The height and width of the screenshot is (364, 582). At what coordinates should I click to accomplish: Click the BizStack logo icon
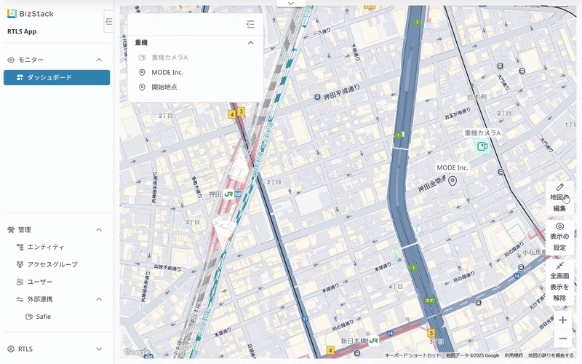click(x=12, y=13)
